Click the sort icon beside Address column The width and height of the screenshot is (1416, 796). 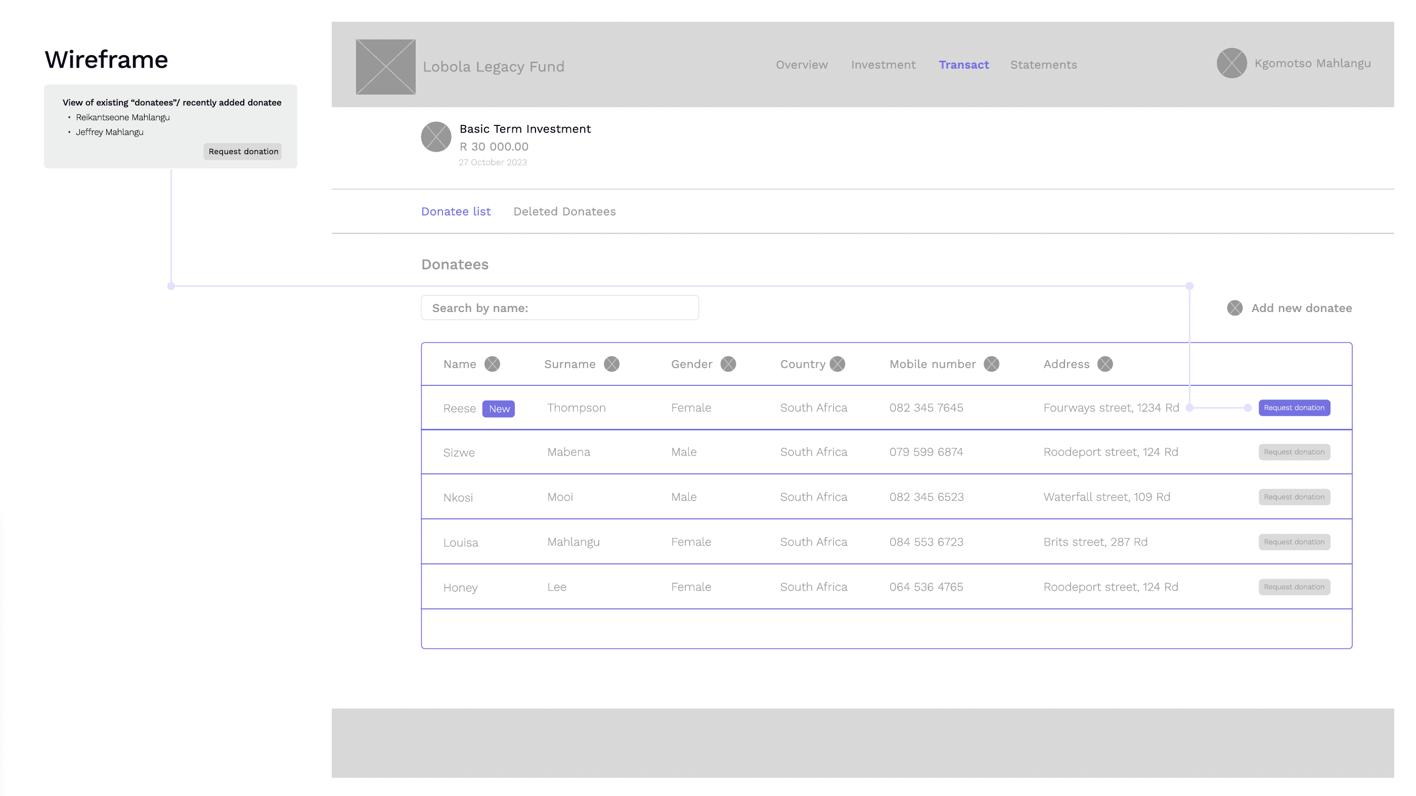click(1104, 364)
